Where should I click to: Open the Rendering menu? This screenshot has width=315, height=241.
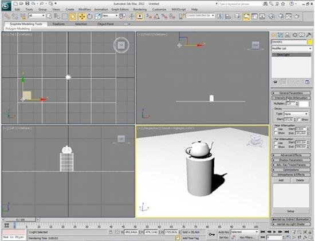pos(140,9)
